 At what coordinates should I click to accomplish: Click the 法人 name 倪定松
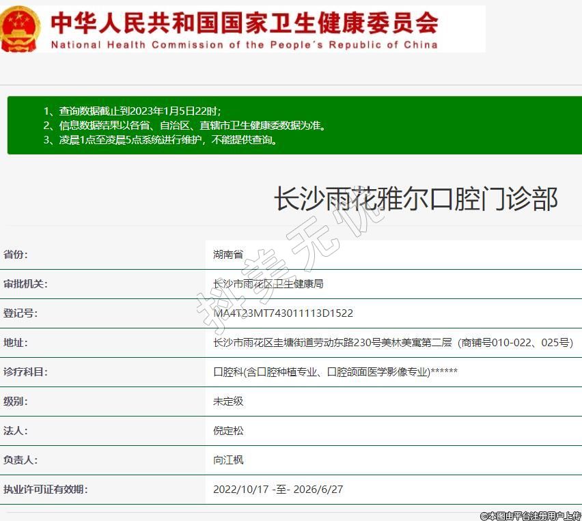pyautogui.click(x=228, y=431)
